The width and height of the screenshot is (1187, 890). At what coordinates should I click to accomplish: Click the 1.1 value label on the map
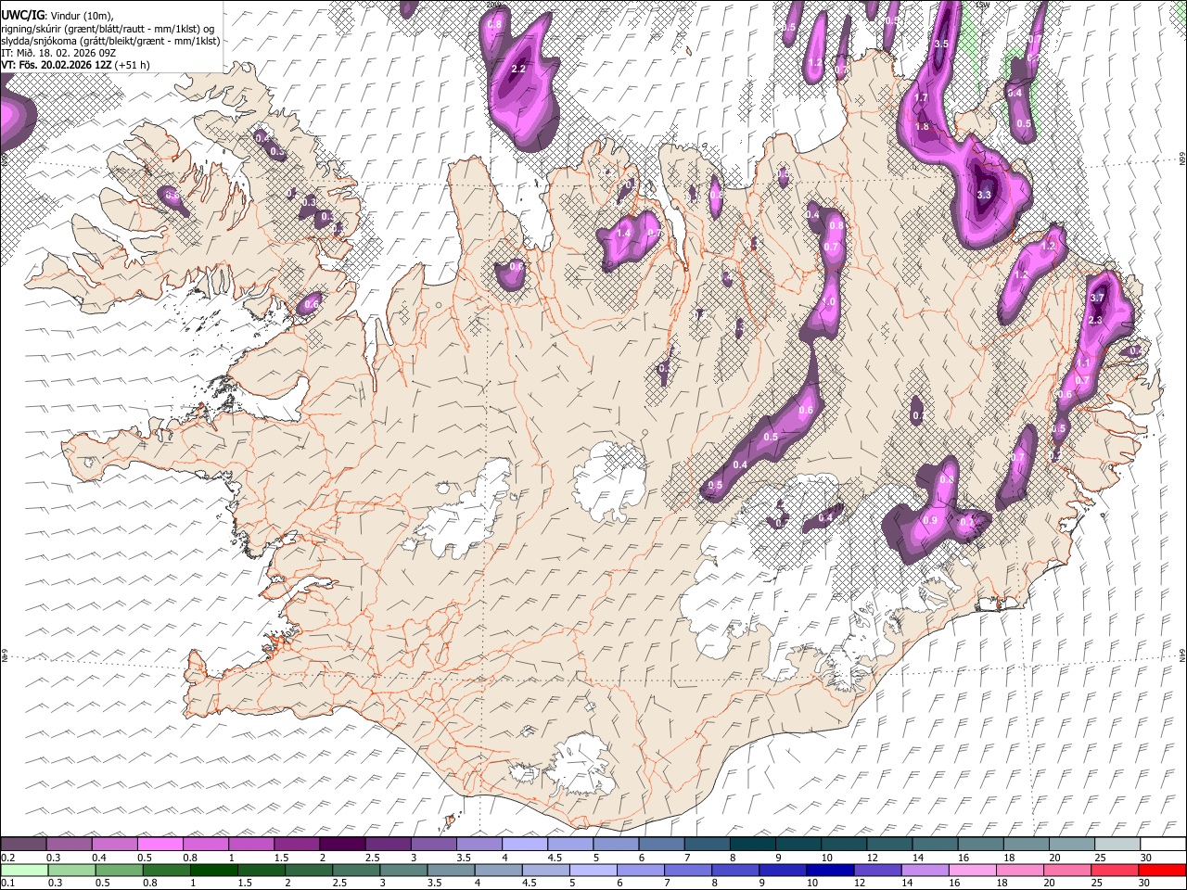(x=1082, y=363)
